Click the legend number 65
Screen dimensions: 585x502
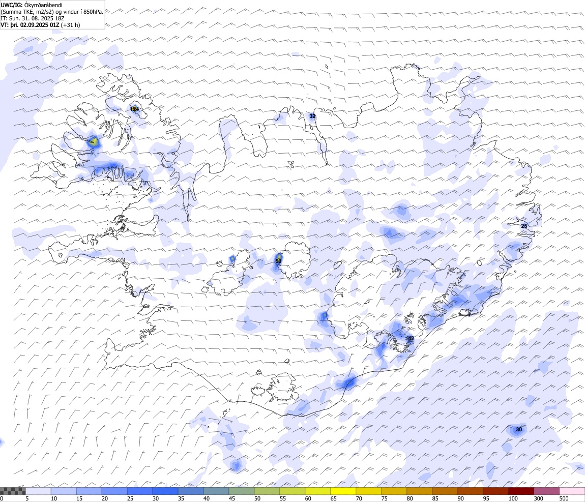coord(334,498)
